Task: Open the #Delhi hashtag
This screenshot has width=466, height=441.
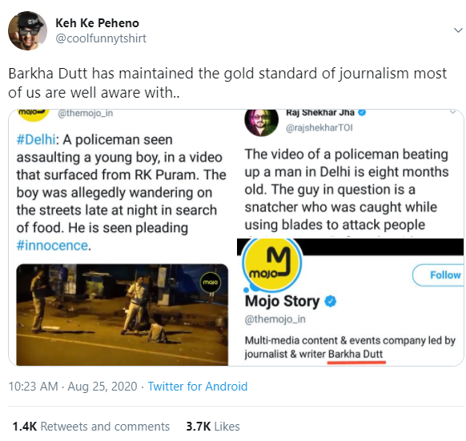Action: 36,139
